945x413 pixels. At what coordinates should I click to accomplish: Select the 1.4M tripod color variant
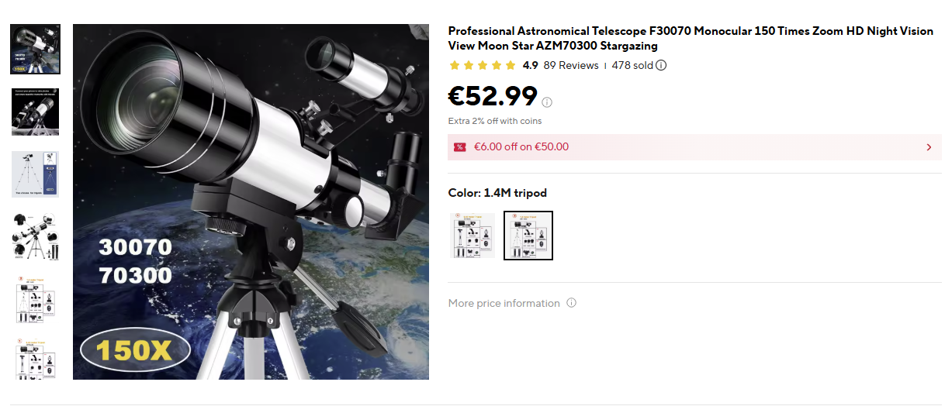[528, 236]
